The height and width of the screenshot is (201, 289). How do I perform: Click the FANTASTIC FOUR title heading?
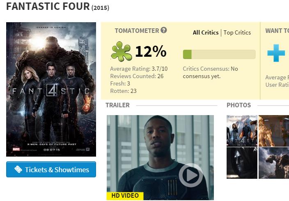(x=48, y=6)
